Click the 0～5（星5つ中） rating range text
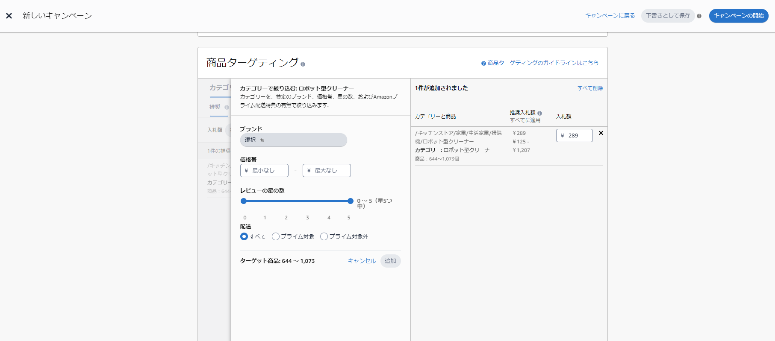 coord(374,203)
